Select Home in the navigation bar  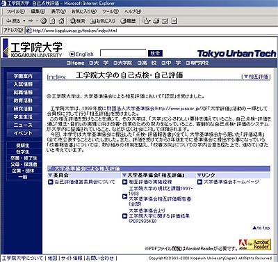pos(76,63)
